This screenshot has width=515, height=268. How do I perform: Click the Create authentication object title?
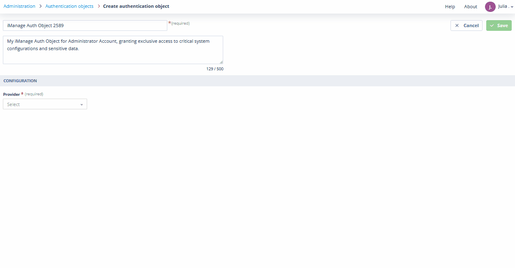[x=136, y=6]
